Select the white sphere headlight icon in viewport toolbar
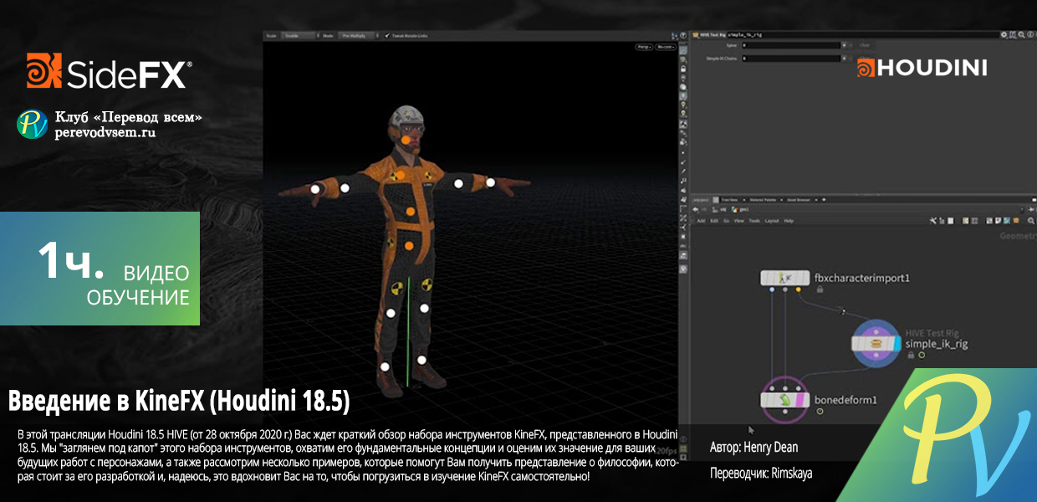This screenshot has height=502, width=1037. coord(683,87)
